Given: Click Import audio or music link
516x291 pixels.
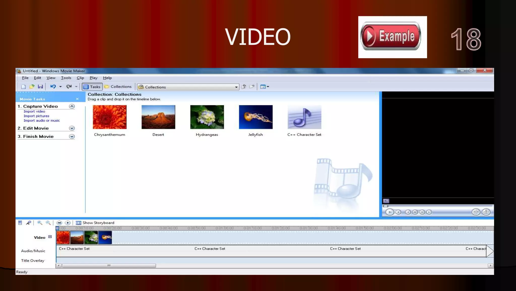Looking at the screenshot, I should click(42, 120).
